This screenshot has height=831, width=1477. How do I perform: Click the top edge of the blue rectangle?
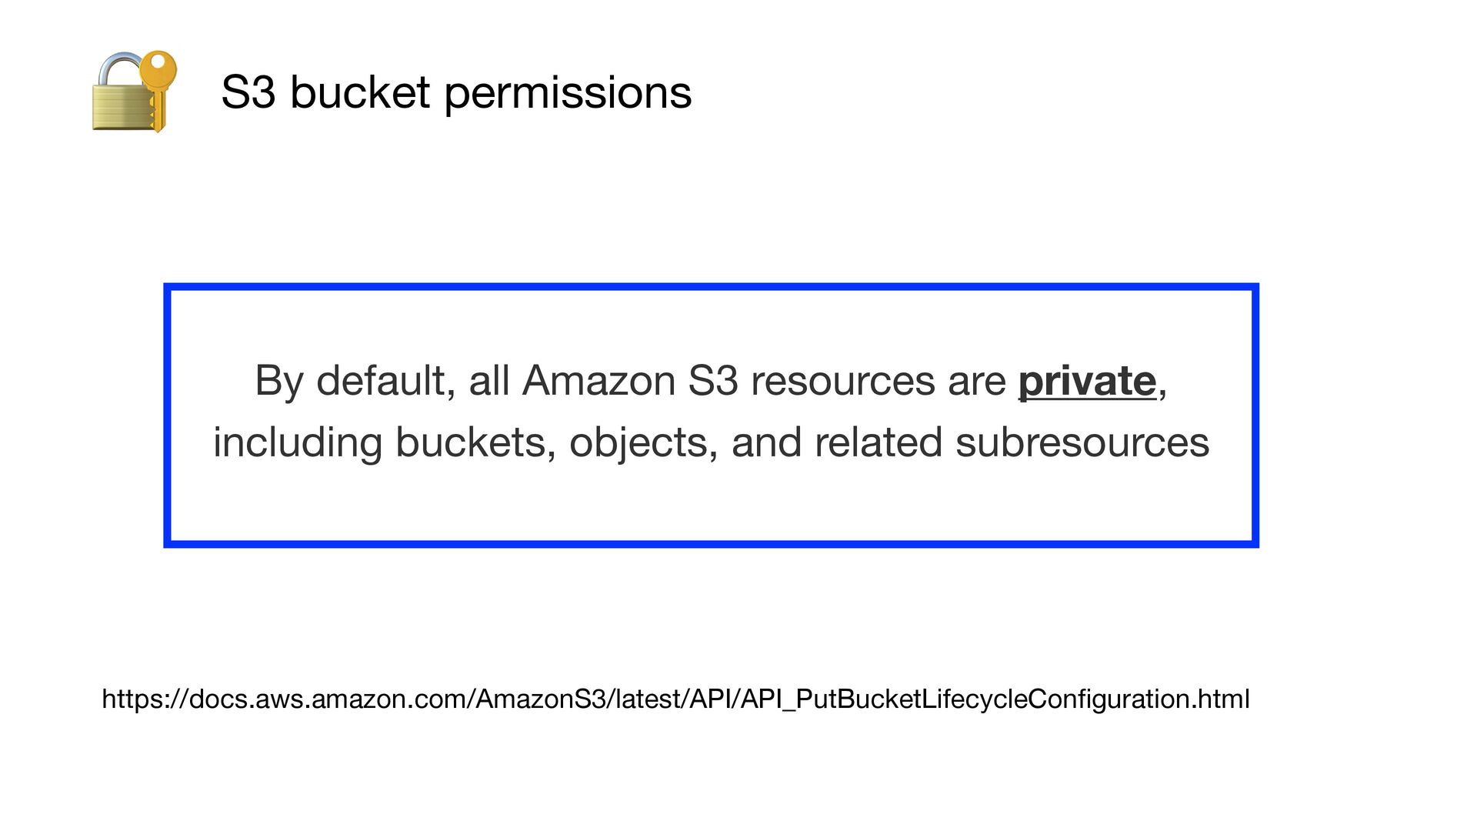coord(711,288)
